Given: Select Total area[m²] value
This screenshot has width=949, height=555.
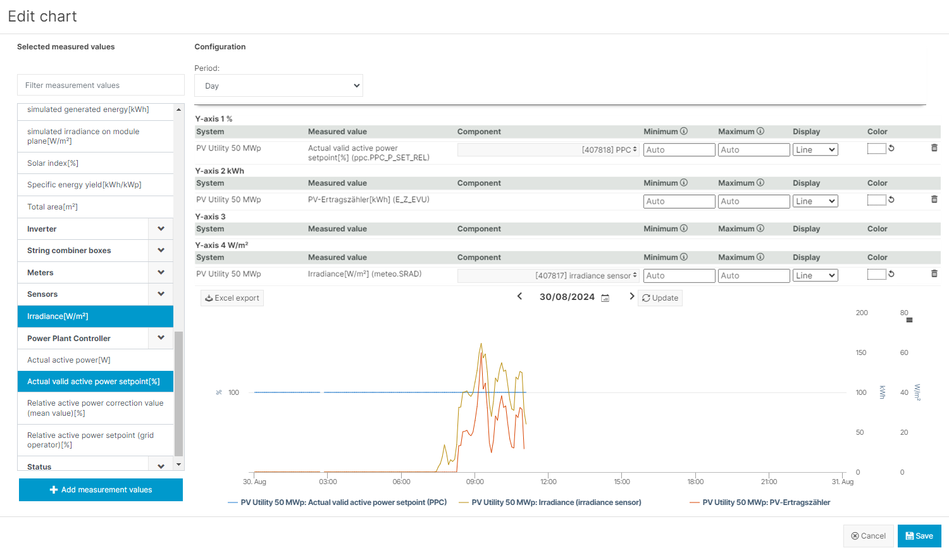Looking at the screenshot, I should click(96, 207).
